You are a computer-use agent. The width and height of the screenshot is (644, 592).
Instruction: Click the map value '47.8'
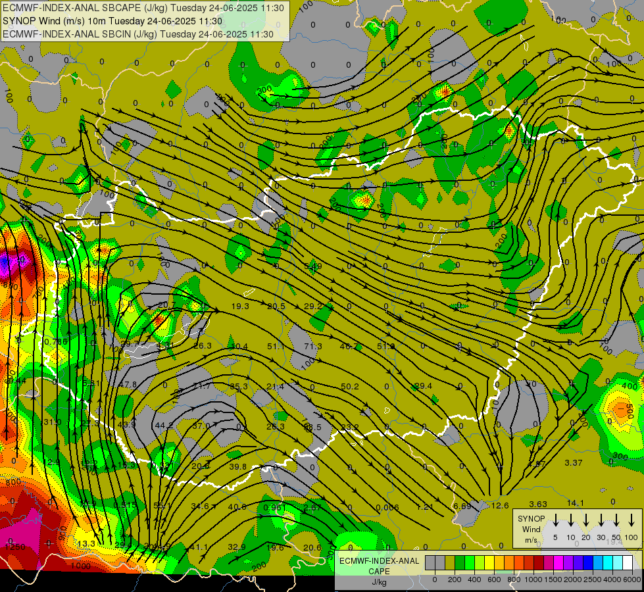click(x=128, y=385)
